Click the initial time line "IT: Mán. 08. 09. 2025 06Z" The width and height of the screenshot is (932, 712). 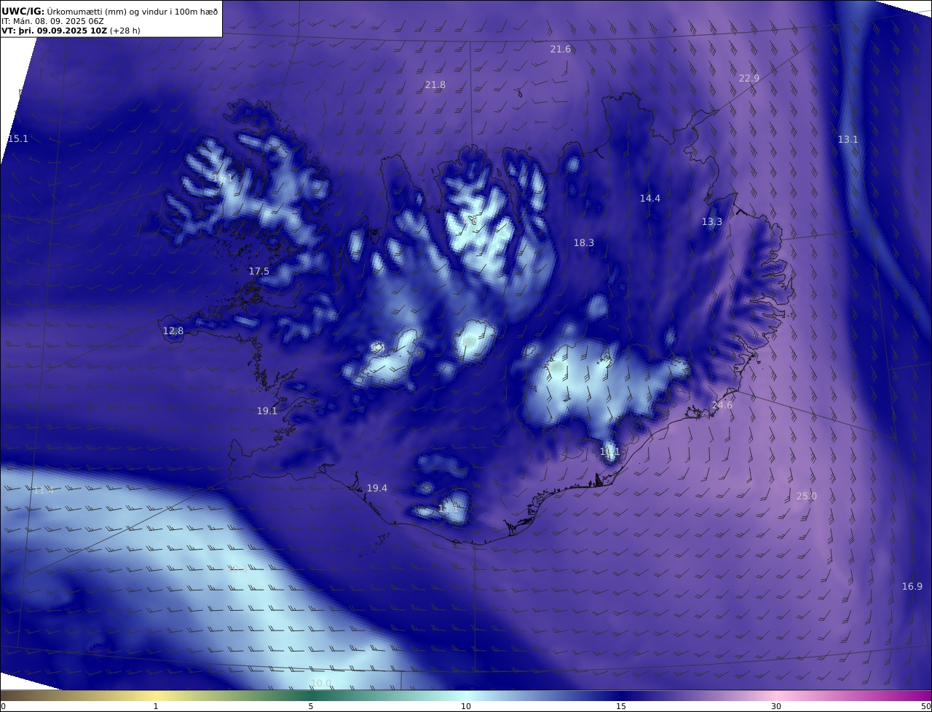click(x=53, y=21)
